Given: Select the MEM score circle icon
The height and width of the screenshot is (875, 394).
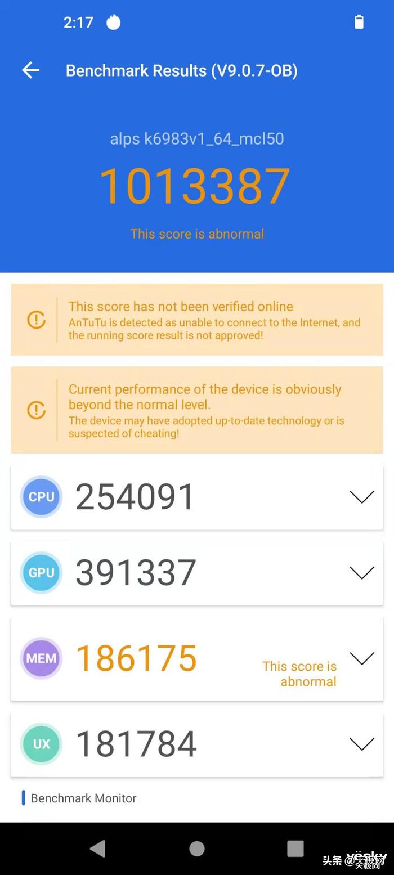Looking at the screenshot, I should pos(41,658).
